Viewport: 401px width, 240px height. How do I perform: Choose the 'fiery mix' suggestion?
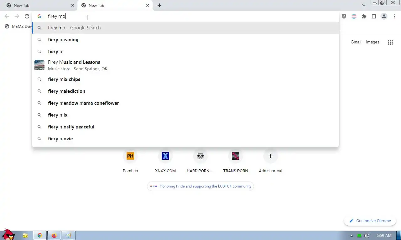pyautogui.click(x=185, y=115)
